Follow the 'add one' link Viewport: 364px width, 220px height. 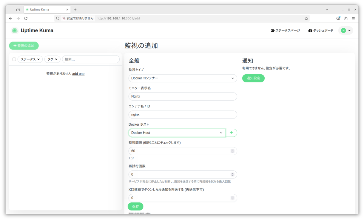coord(78,74)
